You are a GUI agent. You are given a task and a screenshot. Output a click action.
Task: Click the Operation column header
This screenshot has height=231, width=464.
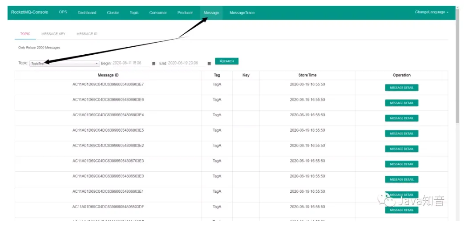(x=402, y=75)
